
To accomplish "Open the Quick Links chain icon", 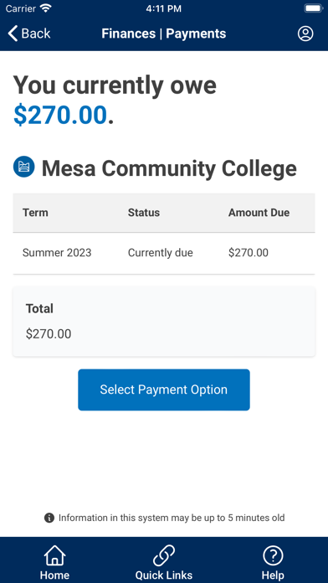I will coord(164,555).
